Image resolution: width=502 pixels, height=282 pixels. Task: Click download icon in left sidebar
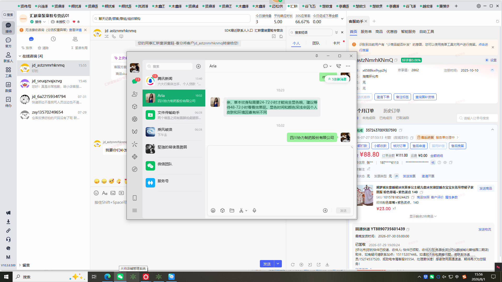tap(8, 222)
